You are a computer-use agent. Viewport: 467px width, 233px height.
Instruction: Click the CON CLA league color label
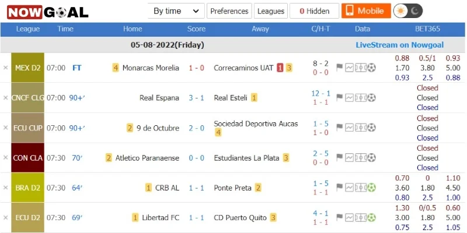click(27, 157)
